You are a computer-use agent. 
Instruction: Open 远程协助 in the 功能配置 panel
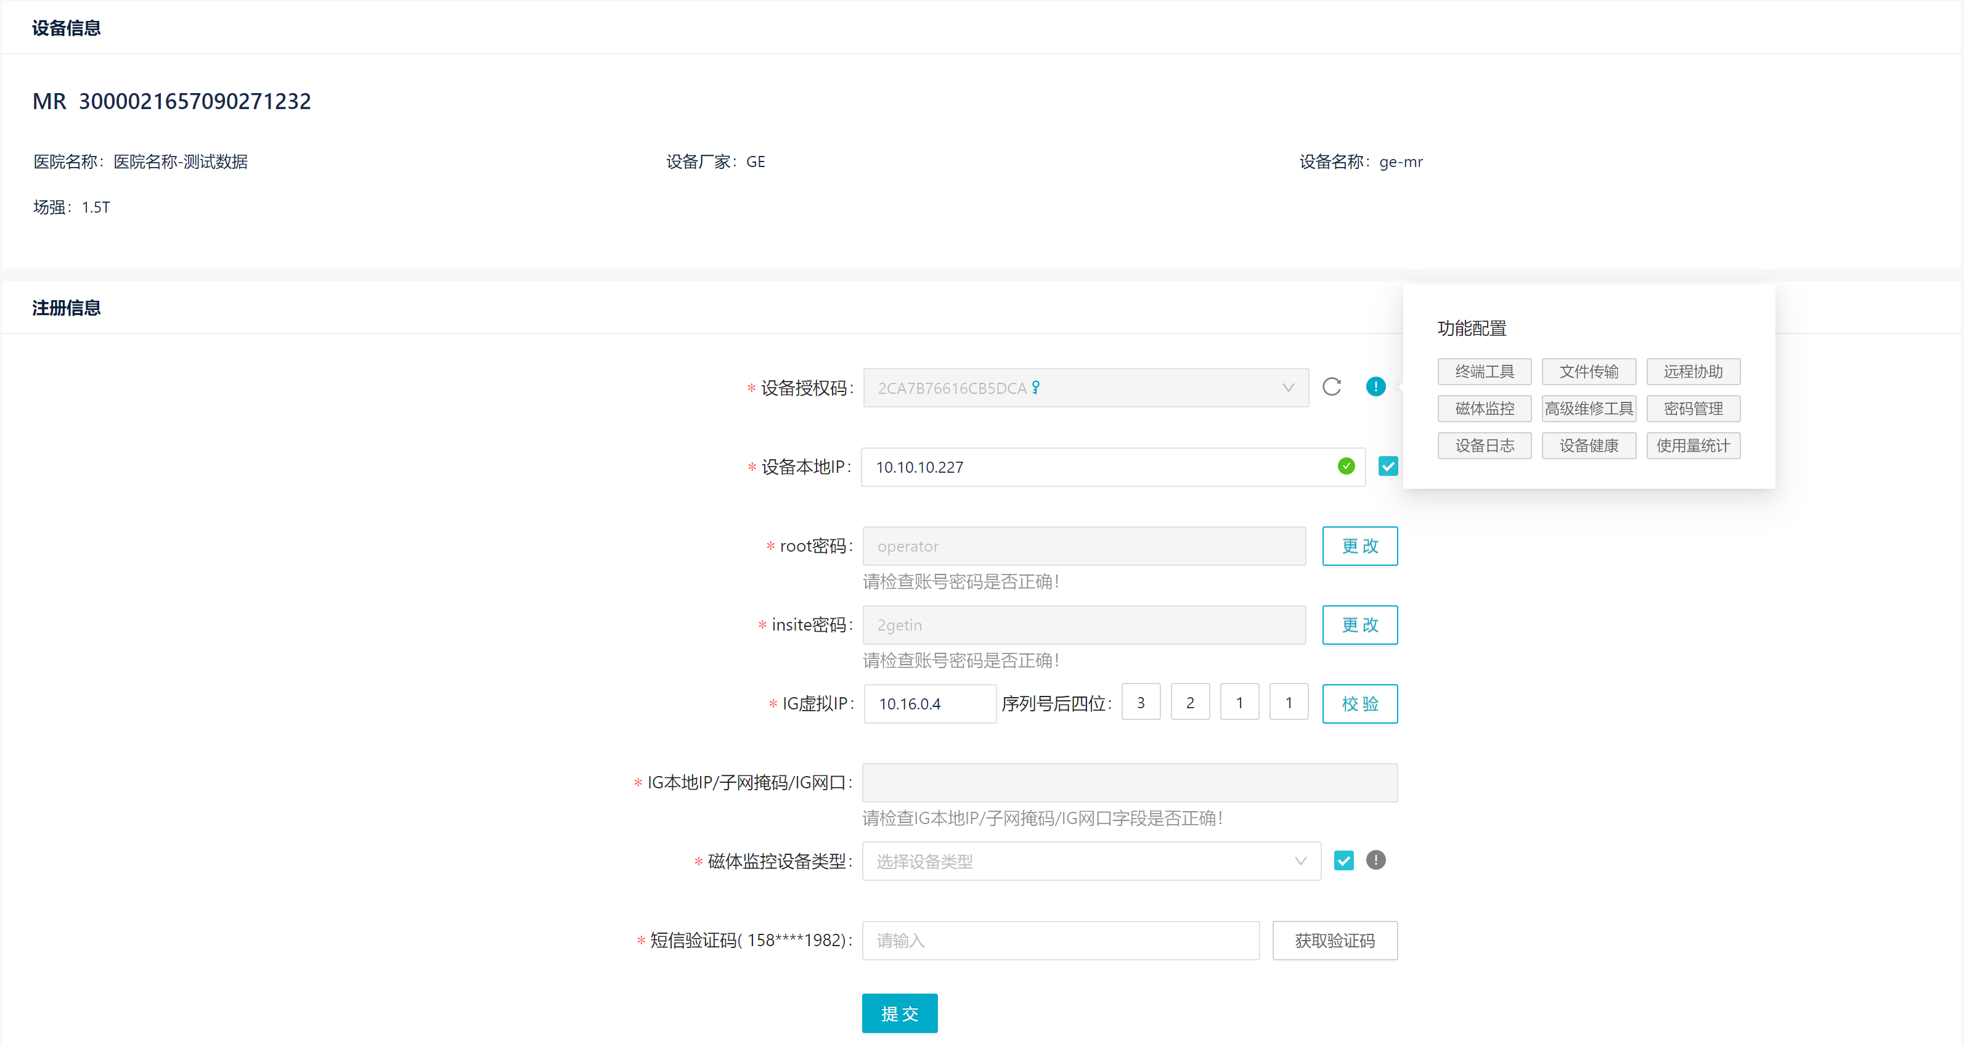(1693, 371)
